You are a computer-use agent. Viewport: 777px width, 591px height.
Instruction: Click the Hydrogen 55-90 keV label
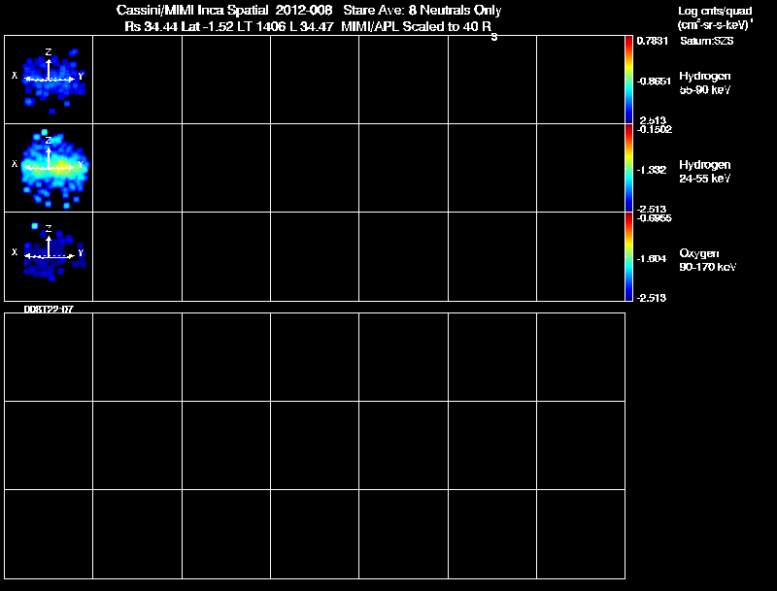[x=705, y=82]
